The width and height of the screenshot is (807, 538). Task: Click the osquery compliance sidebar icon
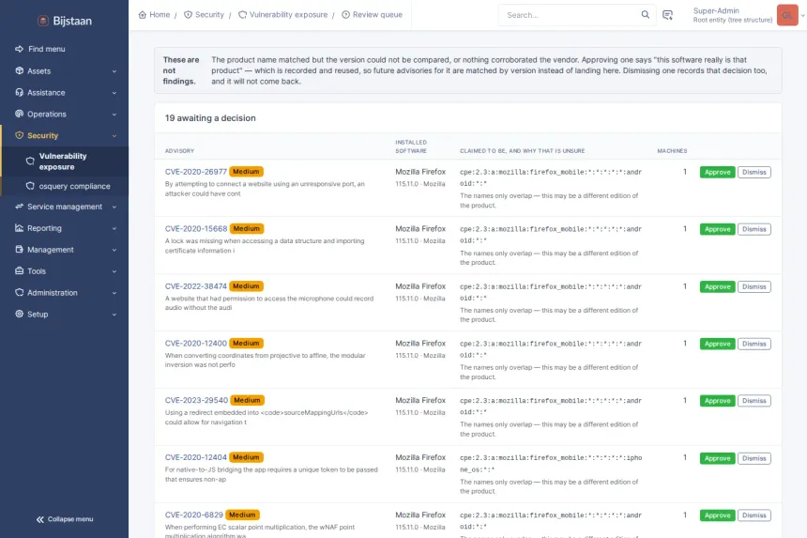tap(30, 186)
